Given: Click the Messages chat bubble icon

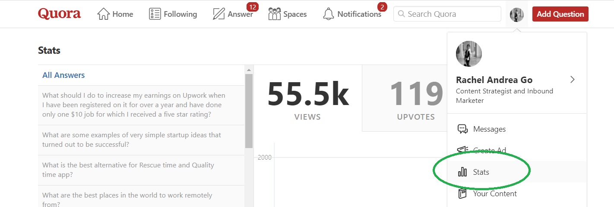Looking at the screenshot, I should (x=462, y=129).
